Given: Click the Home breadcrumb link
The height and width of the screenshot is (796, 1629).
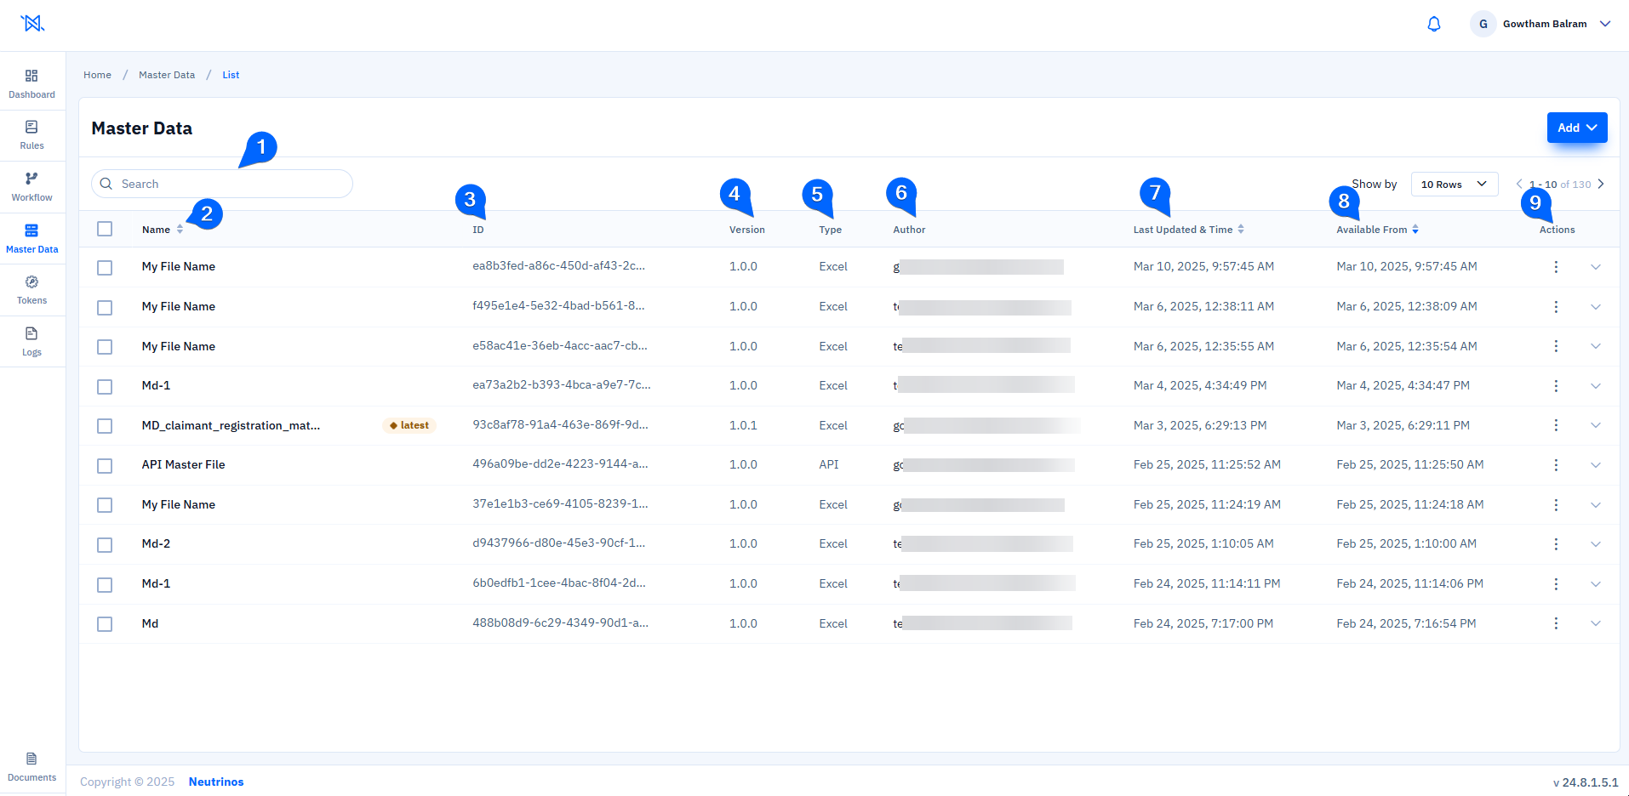Looking at the screenshot, I should tap(97, 75).
